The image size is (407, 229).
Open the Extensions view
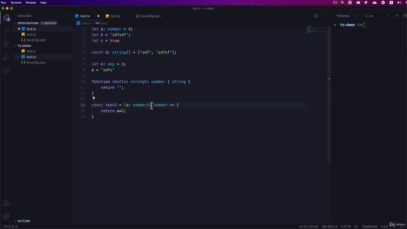pyautogui.click(x=6, y=71)
